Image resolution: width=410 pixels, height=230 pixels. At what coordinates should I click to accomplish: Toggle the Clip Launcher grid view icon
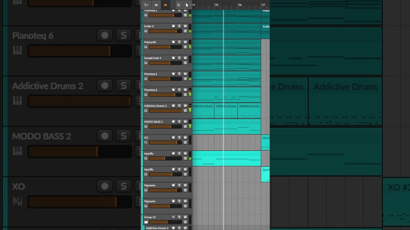156,5
